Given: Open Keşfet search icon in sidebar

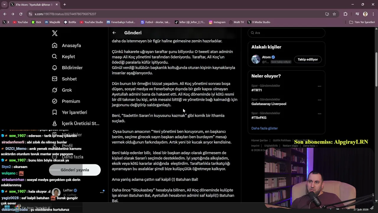Looking at the screenshot, I should (55, 57).
